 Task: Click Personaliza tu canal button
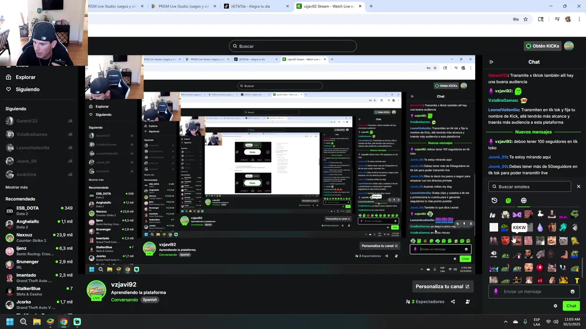(442, 287)
